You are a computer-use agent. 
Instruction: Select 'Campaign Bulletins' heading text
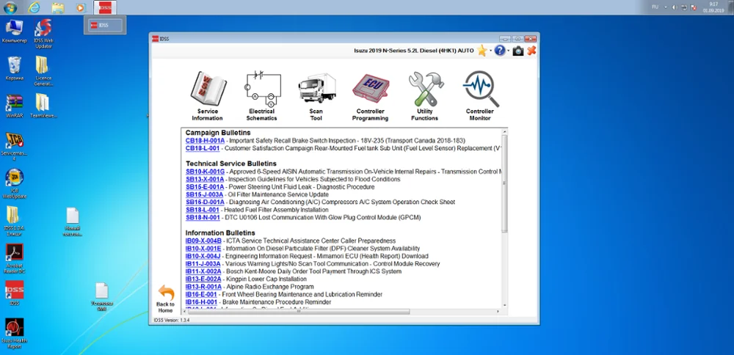pos(218,133)
